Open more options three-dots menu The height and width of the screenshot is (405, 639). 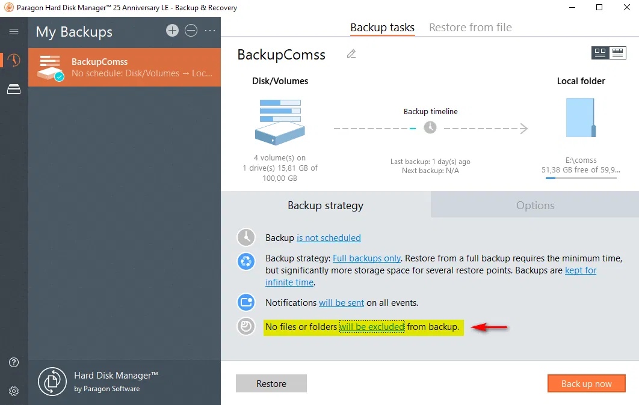tap(210, 31)
